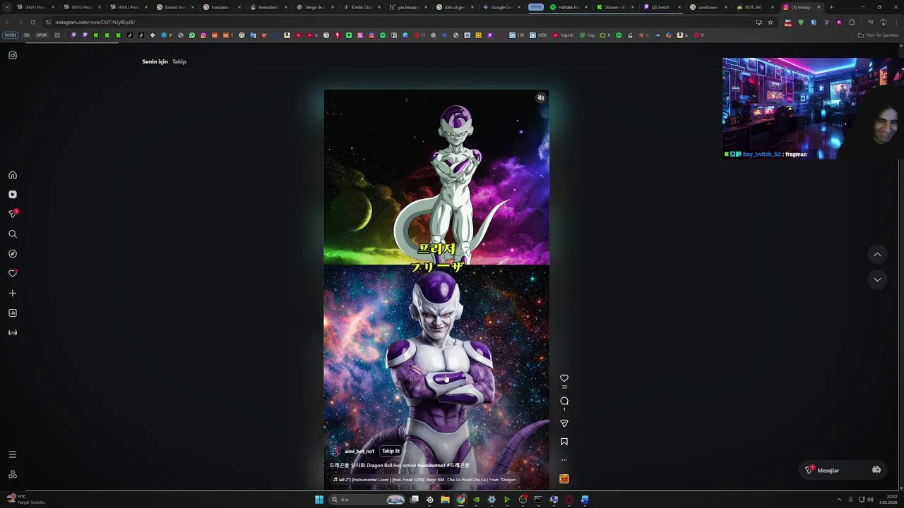904x508 pixels.
Task: Share the reel via paper plane icon
Action: [x=564, y=423]
